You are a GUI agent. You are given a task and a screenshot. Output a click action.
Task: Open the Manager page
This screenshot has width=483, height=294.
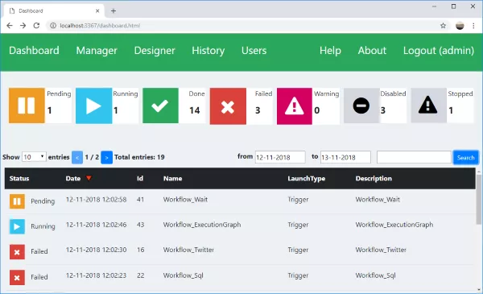pos(97,50)
